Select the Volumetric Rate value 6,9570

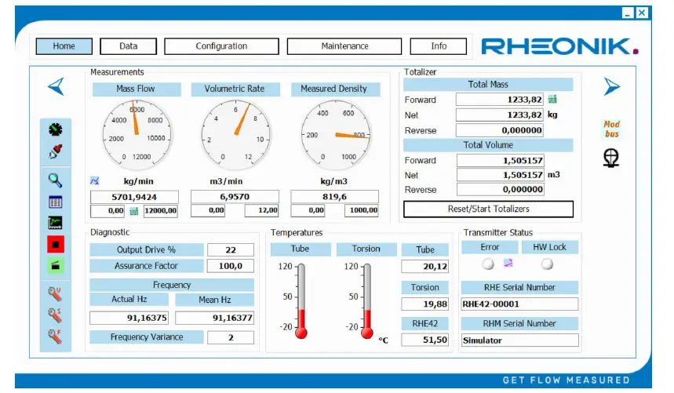point(235,197)
